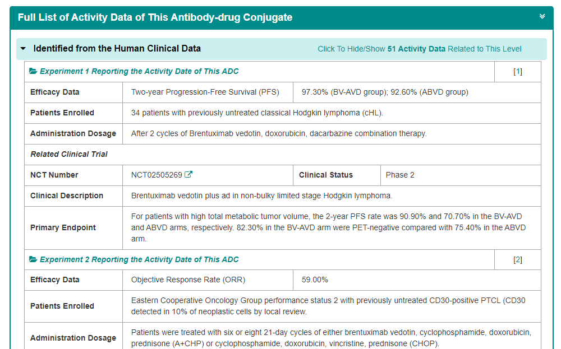
Task: Collapse panel using the header double-chevron icon
Action: tap(542, 17)
